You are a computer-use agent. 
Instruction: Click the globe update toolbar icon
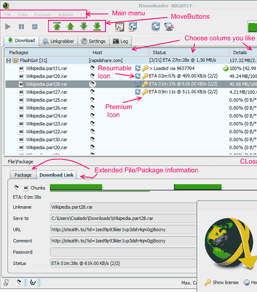169,26
